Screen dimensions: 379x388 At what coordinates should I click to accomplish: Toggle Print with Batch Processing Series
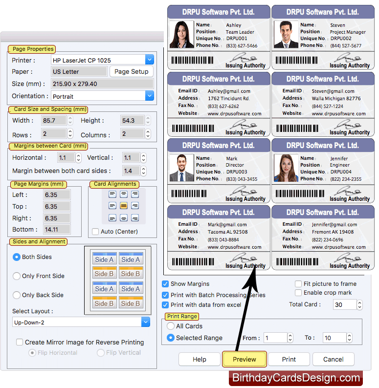click(165, 295)
